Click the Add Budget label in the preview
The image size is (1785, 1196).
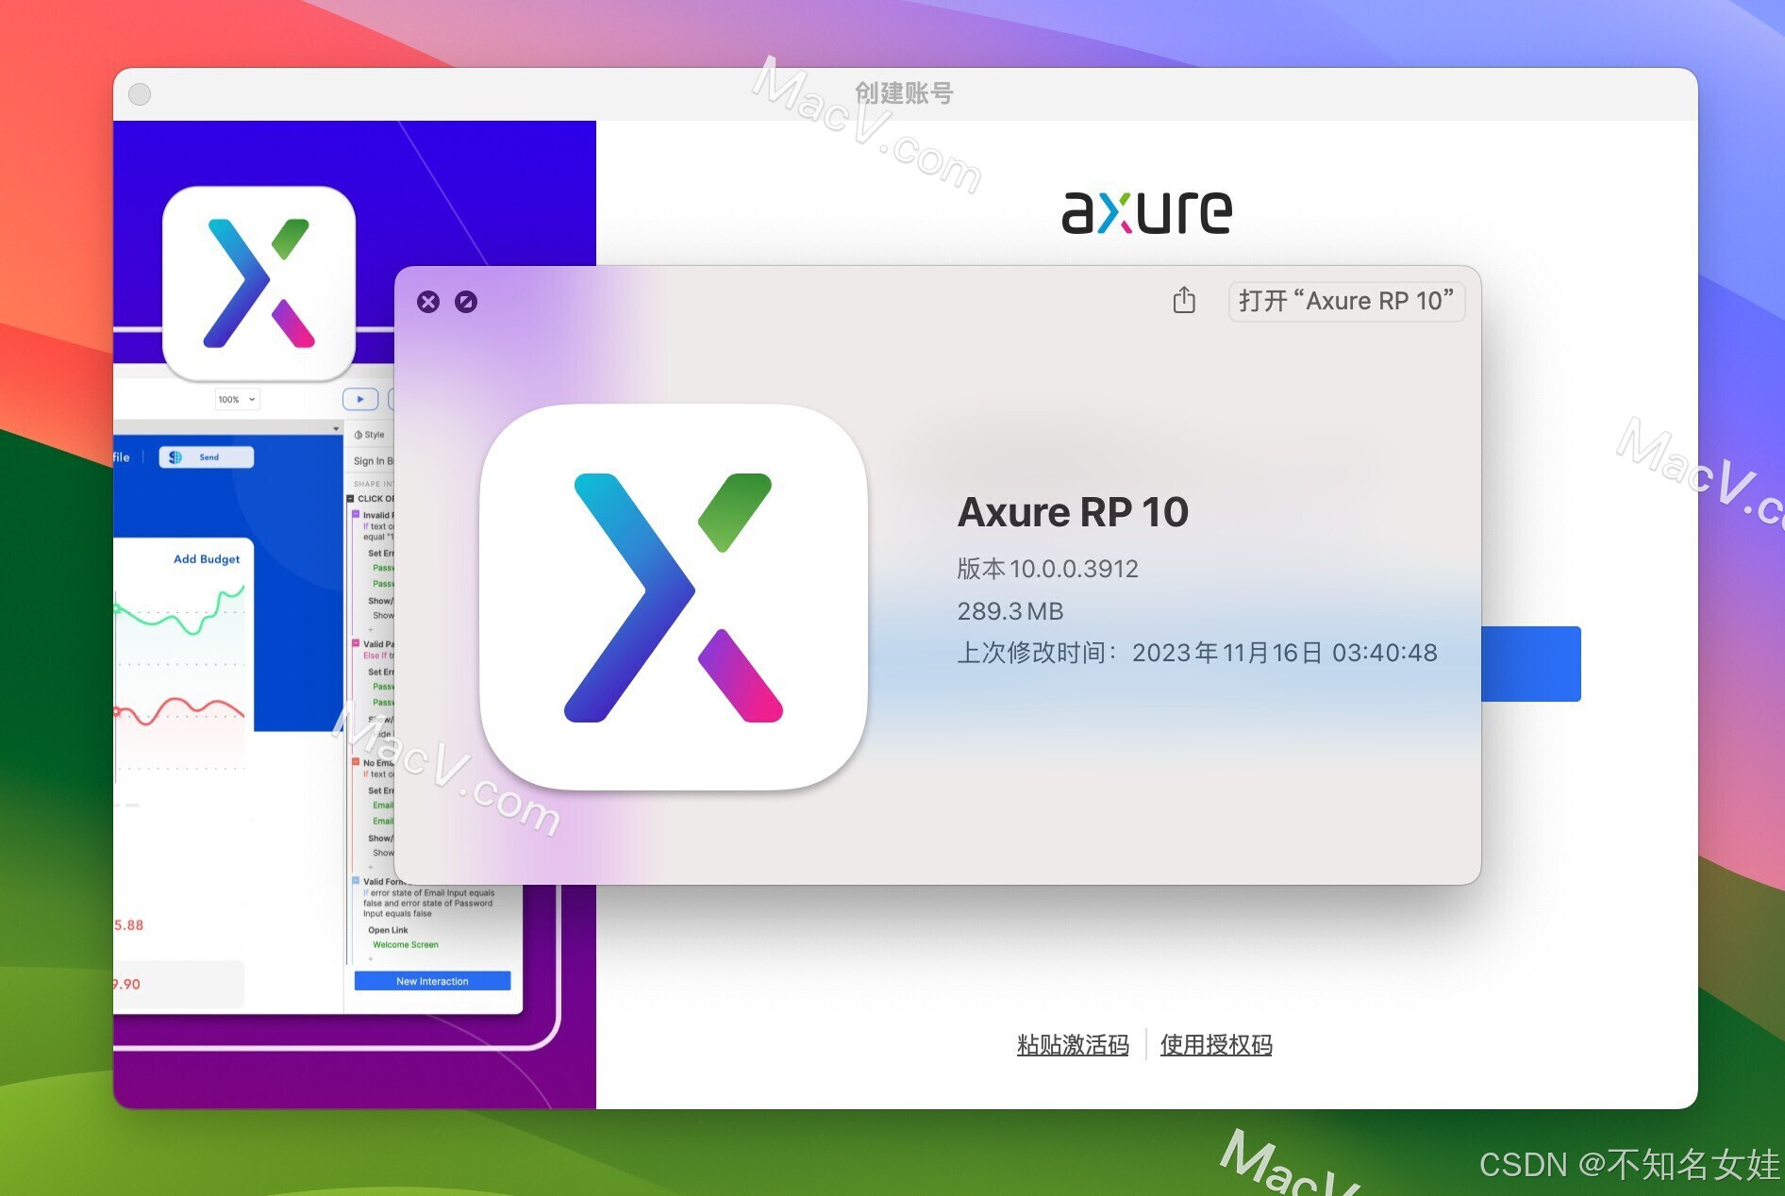(x=207, y=558)
